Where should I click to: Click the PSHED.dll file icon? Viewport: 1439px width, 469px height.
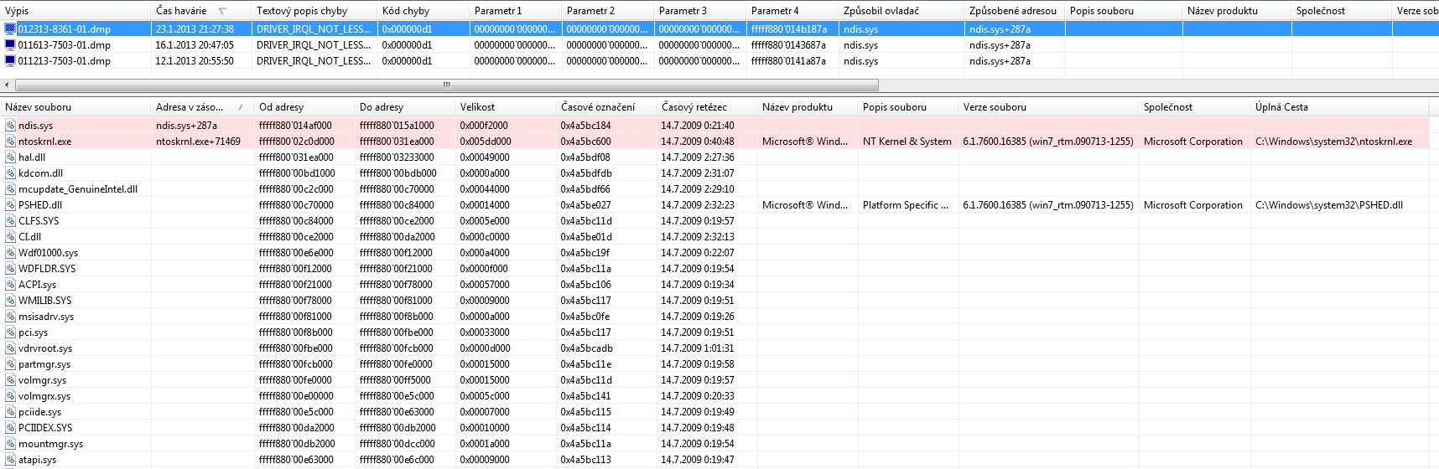tap(10, 205)
